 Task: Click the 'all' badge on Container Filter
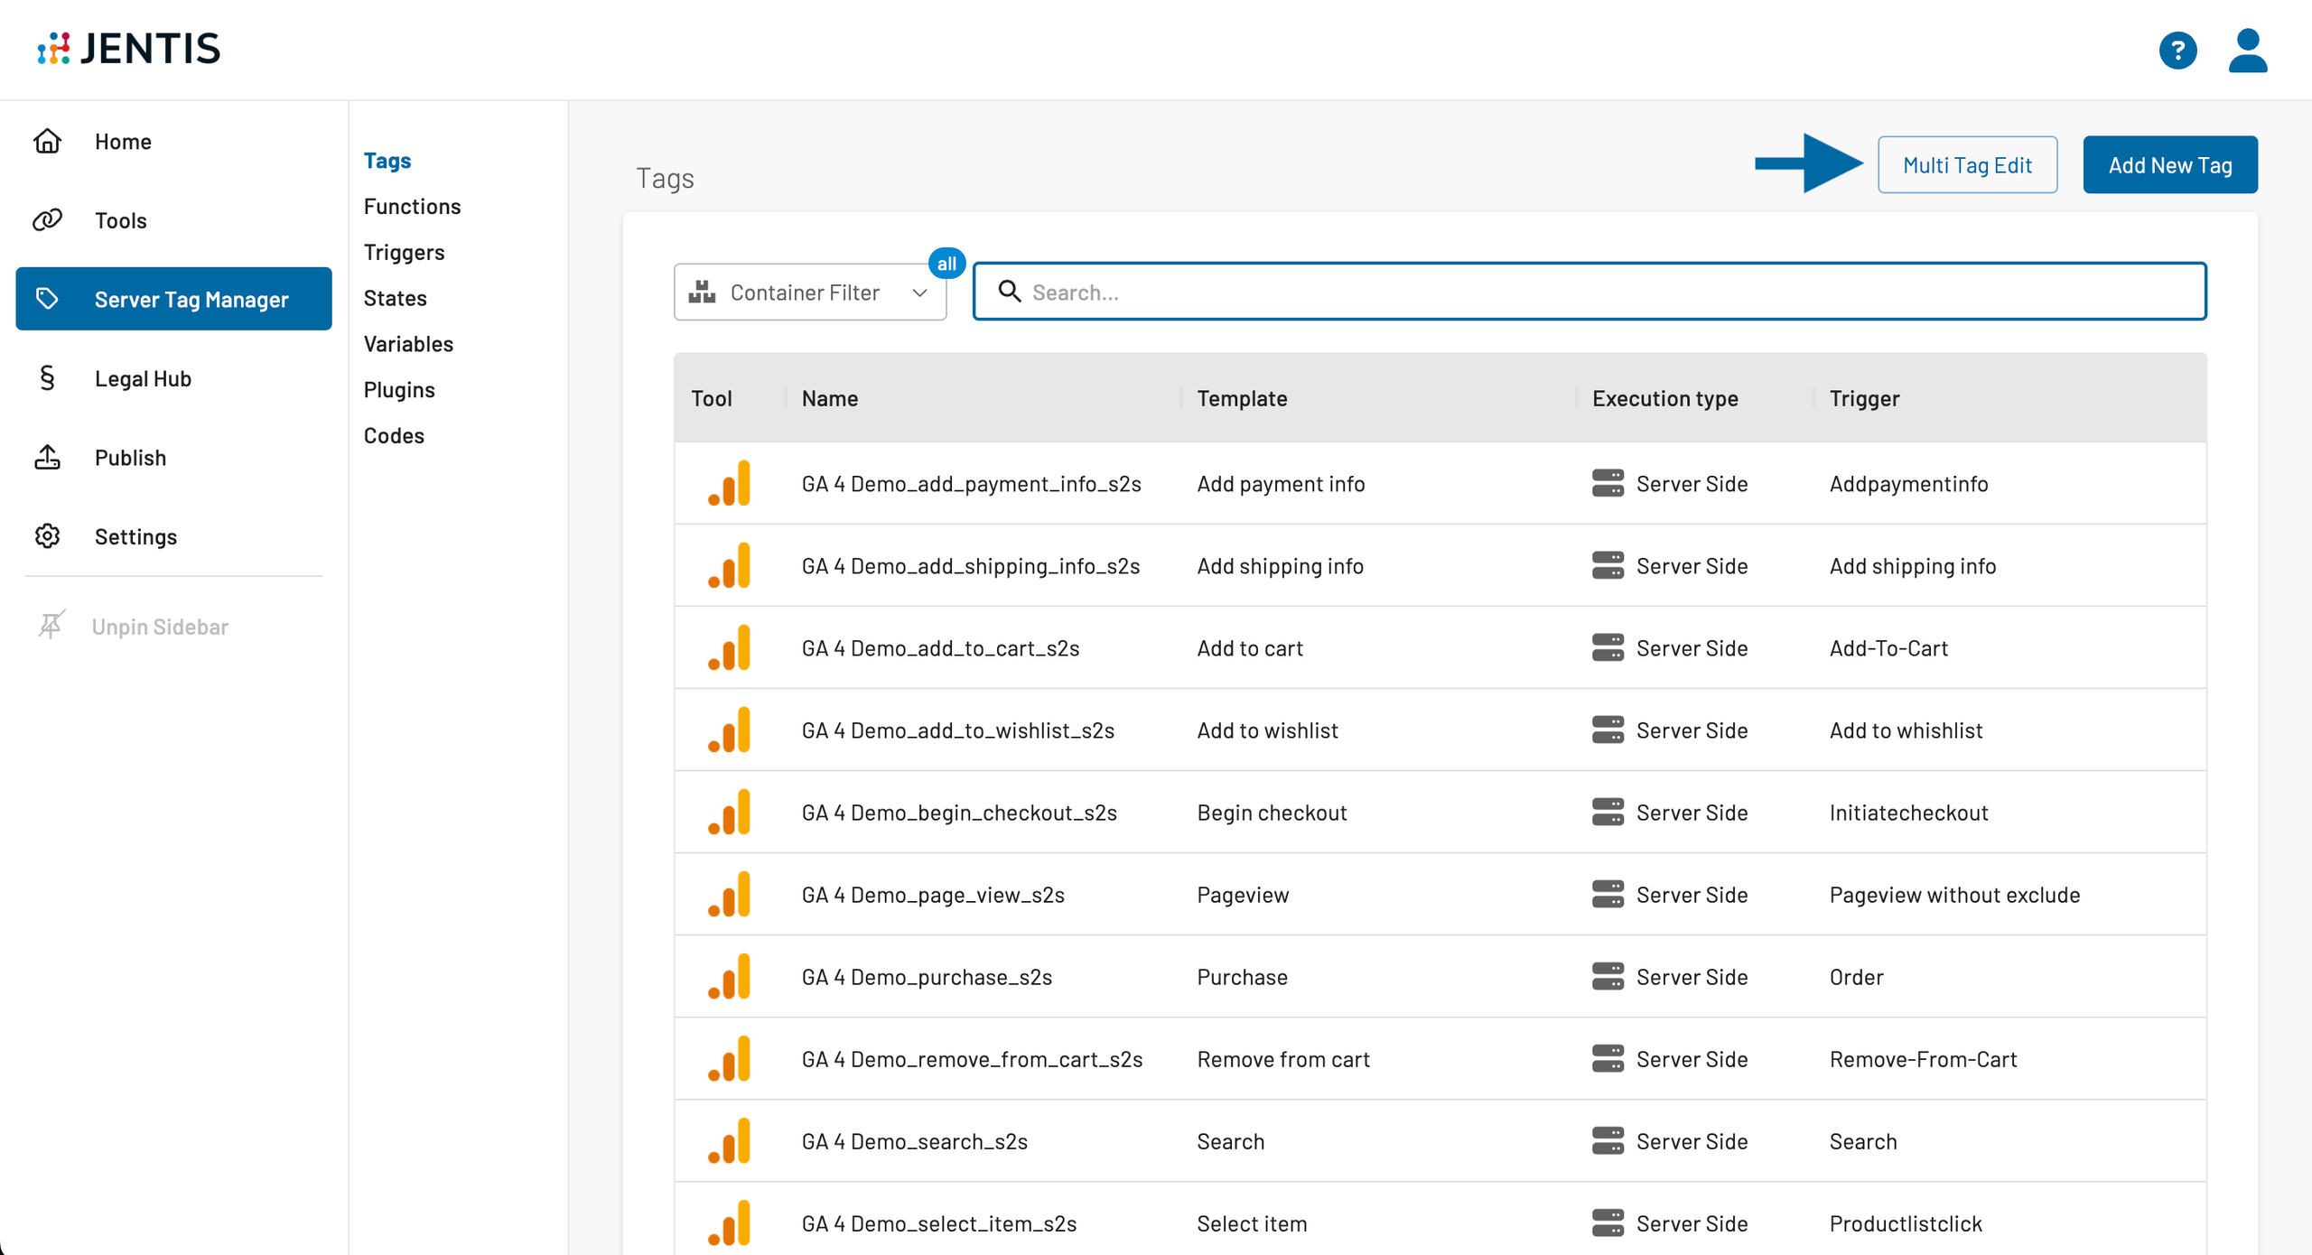tap(946, 264)
